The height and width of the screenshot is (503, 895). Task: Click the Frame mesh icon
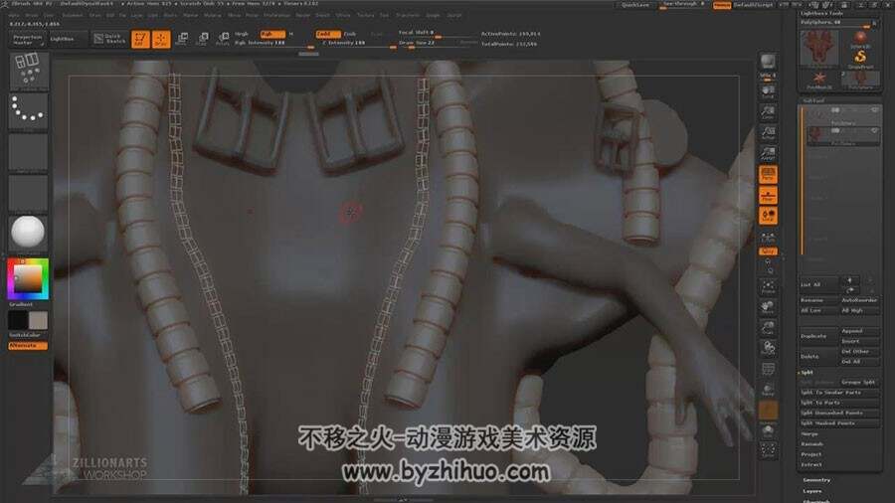coord(768,287)
